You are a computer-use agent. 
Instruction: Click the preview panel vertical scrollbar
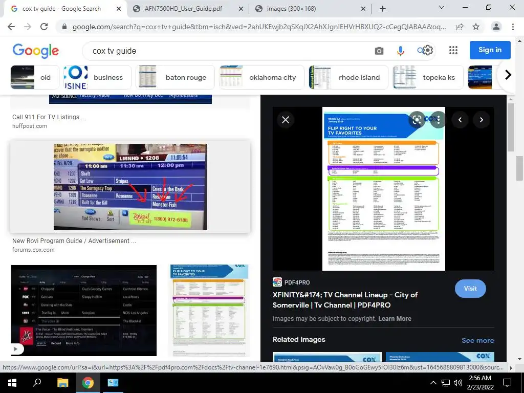[x=511, y=127]
